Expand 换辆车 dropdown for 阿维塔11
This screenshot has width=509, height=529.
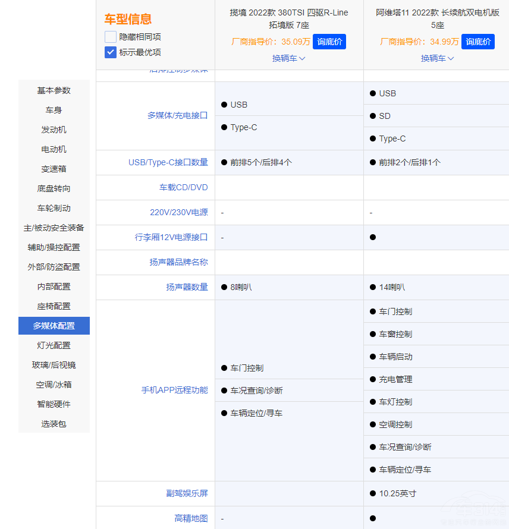(x=438, y=58)
